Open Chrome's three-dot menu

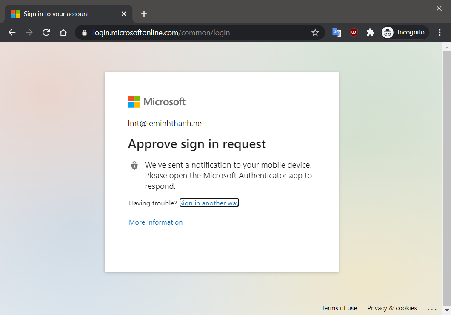[x=440, y=32]
